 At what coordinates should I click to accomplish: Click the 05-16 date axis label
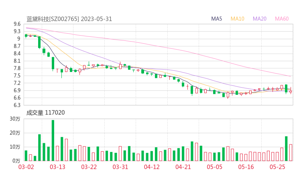tap(246, 167)
